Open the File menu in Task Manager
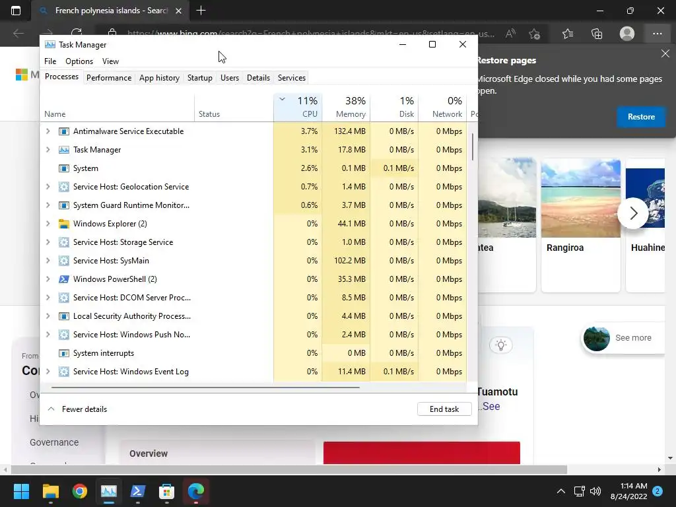The height and width of the screenshot is (507, 676). click(50, 61)
